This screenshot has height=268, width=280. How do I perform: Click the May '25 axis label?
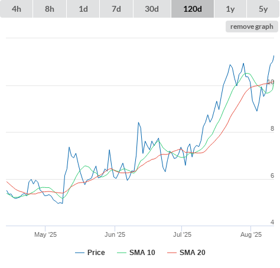45,234
